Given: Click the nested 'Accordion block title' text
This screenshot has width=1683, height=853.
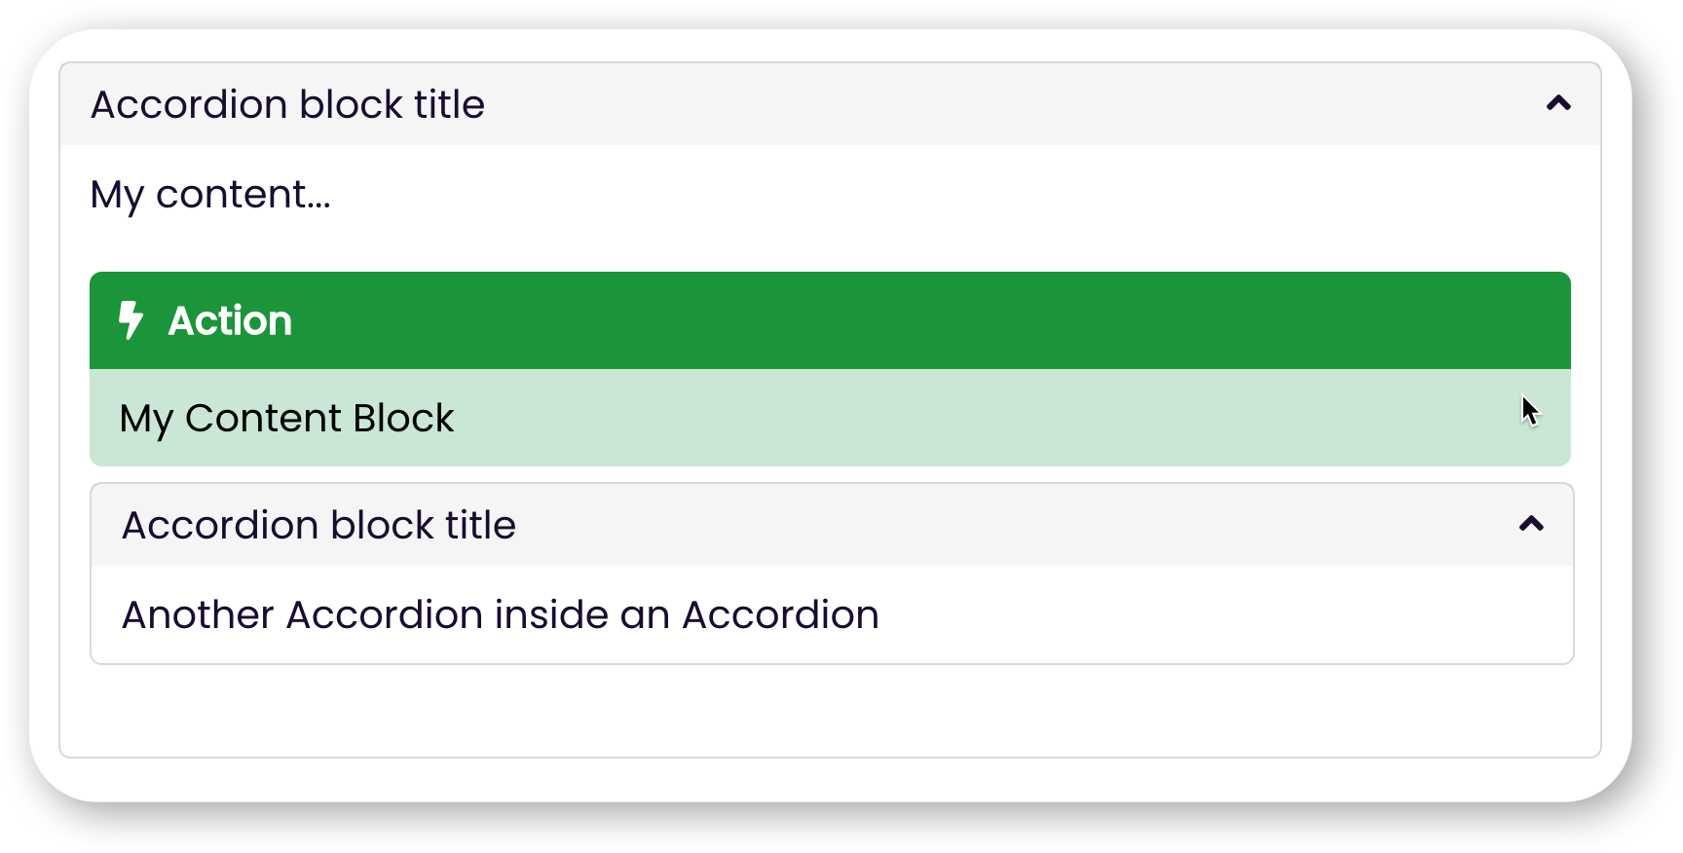Looking at the screenshot, I should click(x=318, y=525).
